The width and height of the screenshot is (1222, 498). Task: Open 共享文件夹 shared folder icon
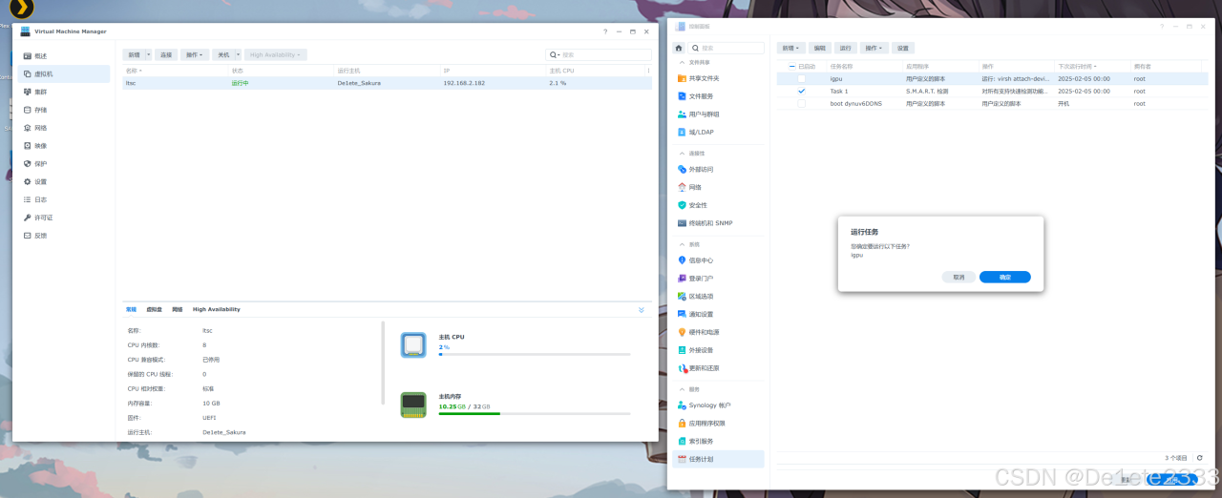682,78
